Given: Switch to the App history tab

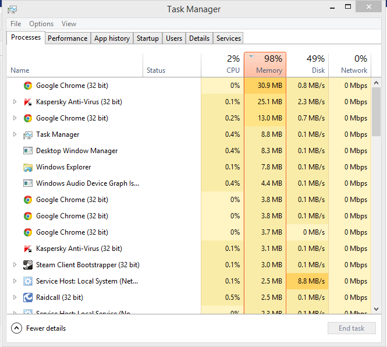Looking at the screenshot, I should pos(112,38).
